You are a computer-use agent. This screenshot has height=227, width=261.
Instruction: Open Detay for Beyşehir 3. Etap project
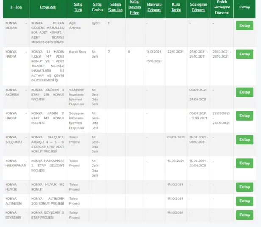coord(244,215)
